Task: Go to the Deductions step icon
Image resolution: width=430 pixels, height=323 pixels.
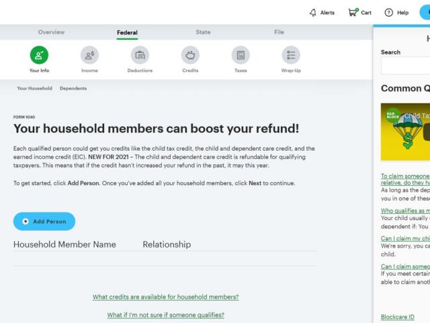Action: (140, 55)
